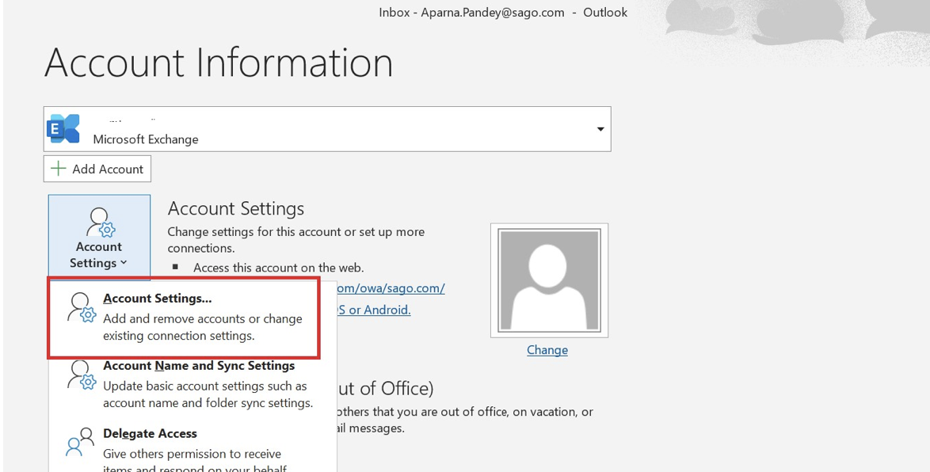Screen dimensions: 930x472
Task: Click the person-gear icon on Account Settings button
Action: (101, 223)
